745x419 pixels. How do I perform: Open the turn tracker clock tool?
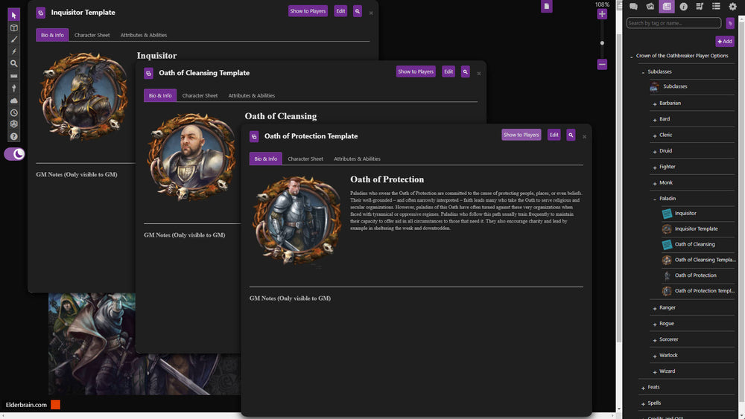pyautogui.click(x=13, y=112)
